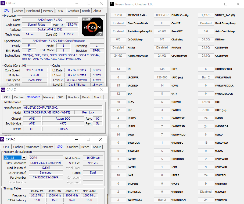Click the Core Speed 3597.87 MHz value
This screenshot has height=204, width=244.
(x=35, y=70)
